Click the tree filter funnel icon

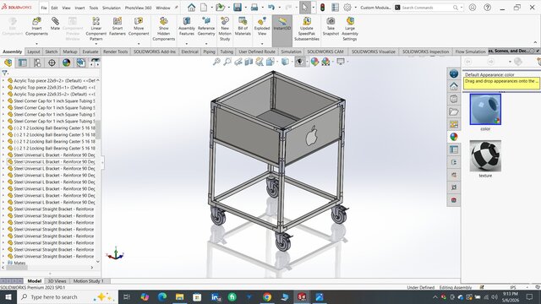tap(4, 73)
